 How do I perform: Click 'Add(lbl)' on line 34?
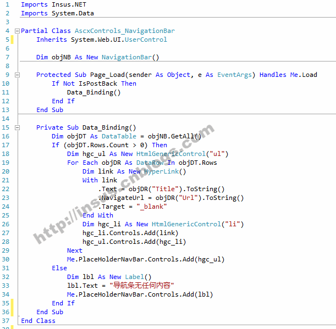click(x=198, y=294)
